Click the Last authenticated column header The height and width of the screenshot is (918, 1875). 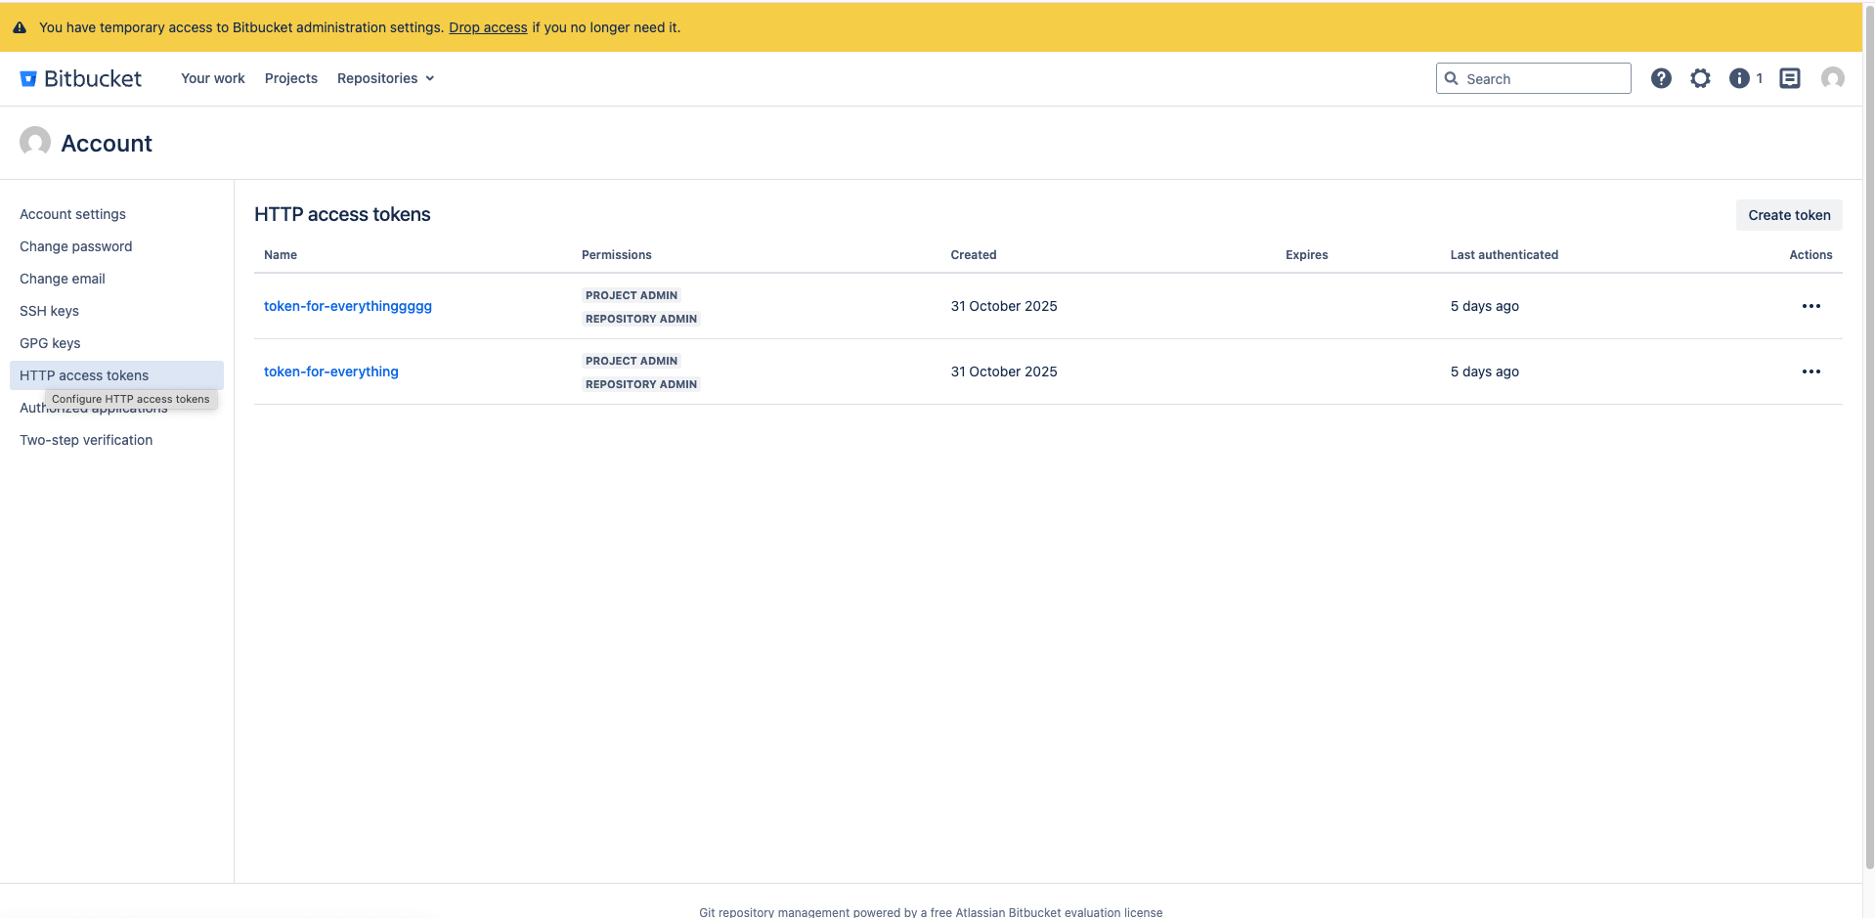click(x=1504, y=255)
